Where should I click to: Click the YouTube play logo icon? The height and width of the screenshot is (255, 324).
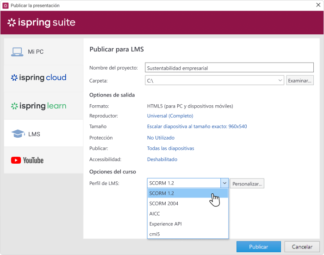click(x=16, y=160)
